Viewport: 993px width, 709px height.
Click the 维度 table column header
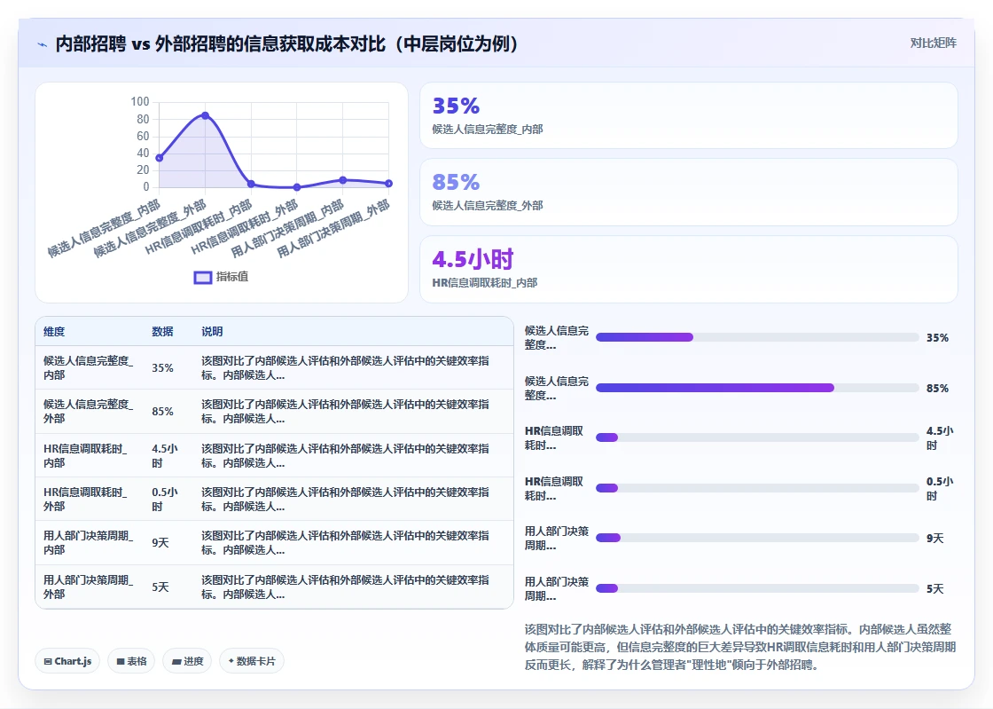(x=54, y=331)
